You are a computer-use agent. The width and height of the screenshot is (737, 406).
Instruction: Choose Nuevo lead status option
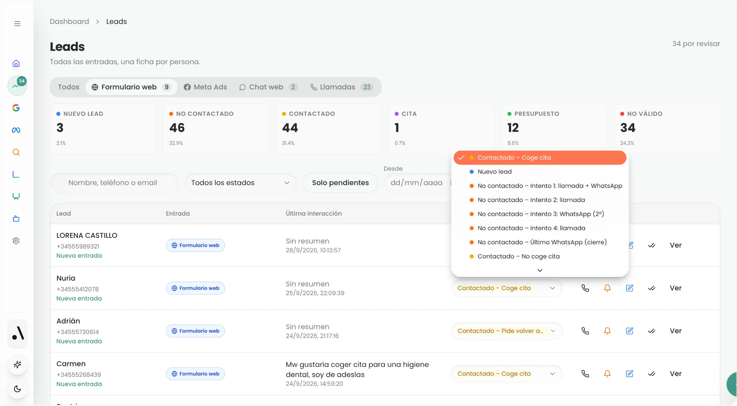(x=540, y=172)
